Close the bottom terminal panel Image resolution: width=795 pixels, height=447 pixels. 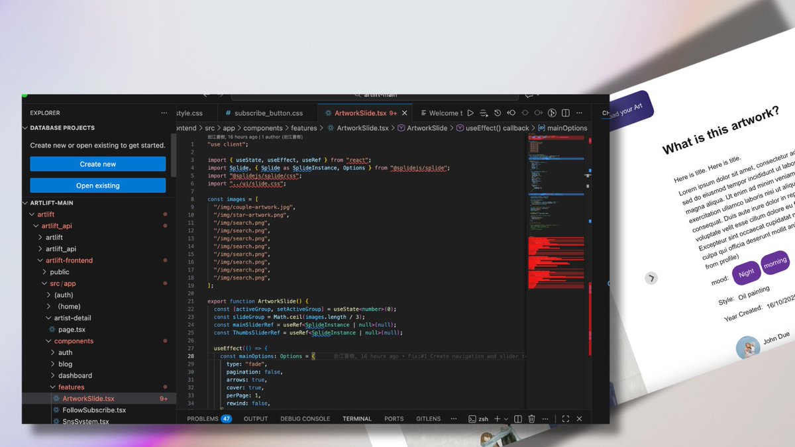(579, 419)
